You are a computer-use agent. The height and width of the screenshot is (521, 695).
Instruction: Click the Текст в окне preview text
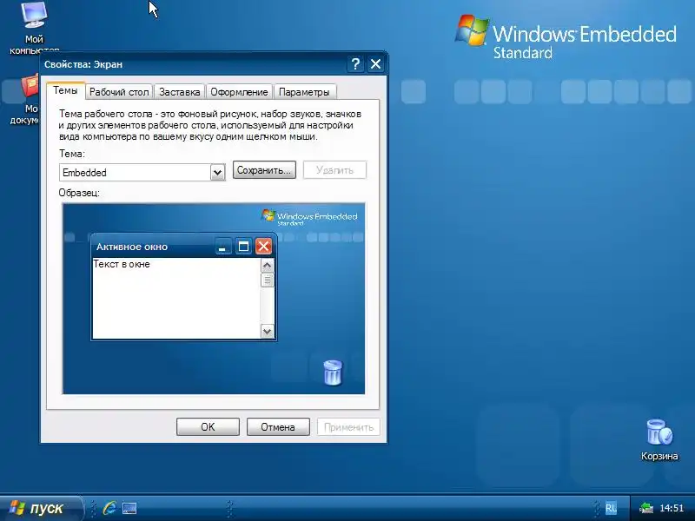(122, 264)
